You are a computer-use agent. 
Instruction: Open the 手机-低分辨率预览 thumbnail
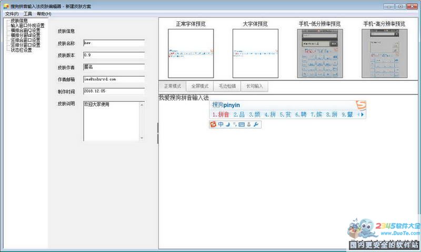(x=320, y=54)
